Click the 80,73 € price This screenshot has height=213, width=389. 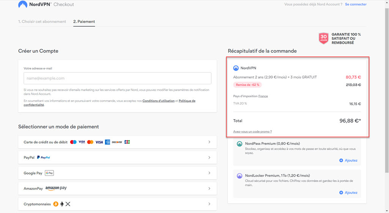(353, 77)
